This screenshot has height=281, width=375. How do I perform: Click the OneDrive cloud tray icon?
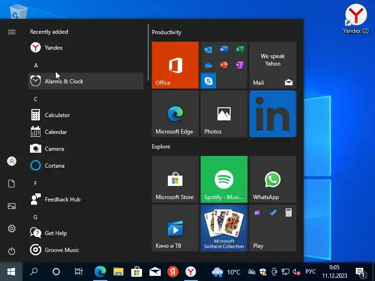click(252, 272)
